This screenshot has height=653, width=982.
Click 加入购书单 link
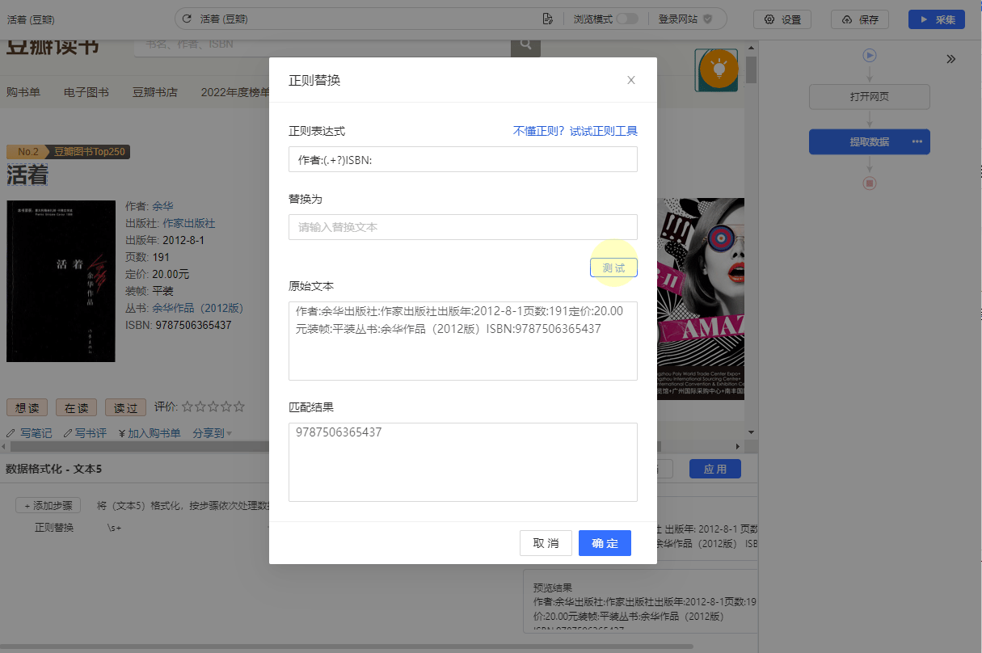149,433
